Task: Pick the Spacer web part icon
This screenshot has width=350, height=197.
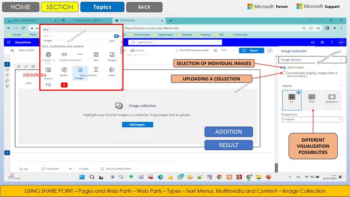Action: pyautogui.click(x=96, y=70)
